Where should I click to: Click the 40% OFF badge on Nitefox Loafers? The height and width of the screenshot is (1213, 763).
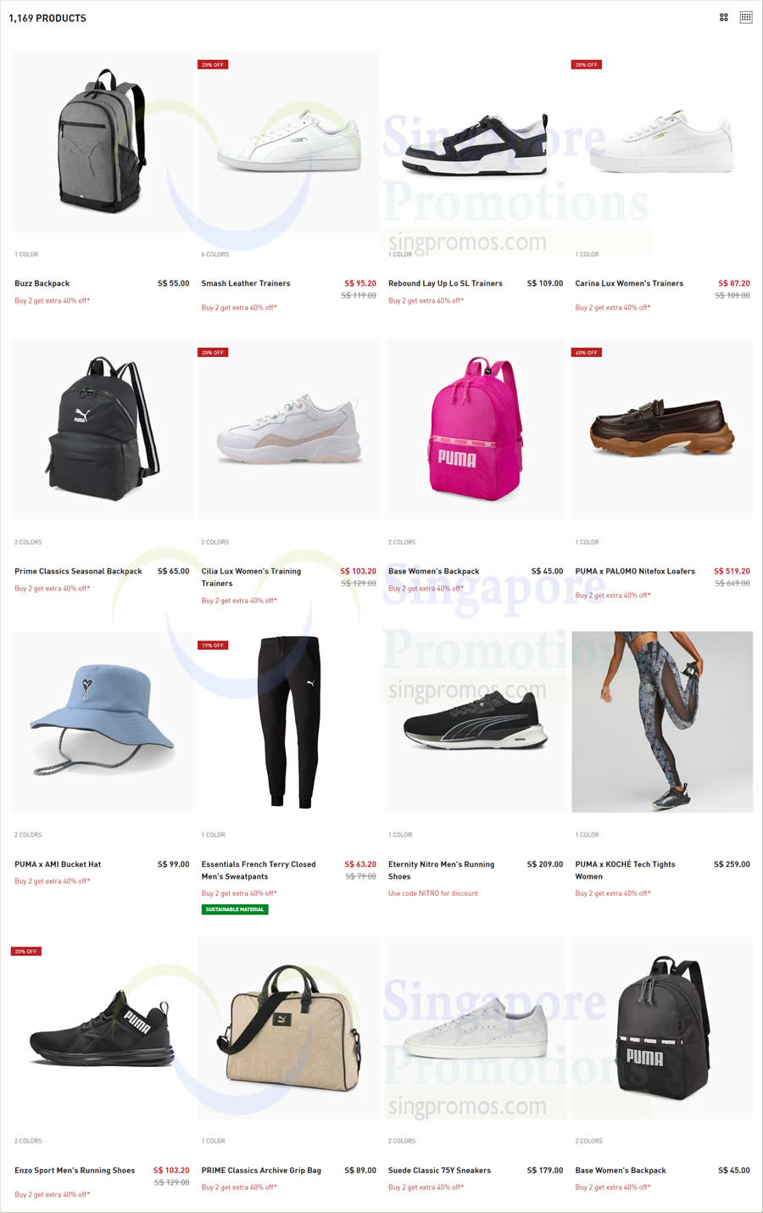coord(587,352)
